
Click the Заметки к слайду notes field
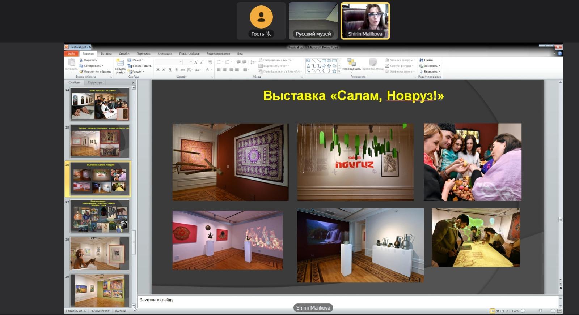(347, 301)
